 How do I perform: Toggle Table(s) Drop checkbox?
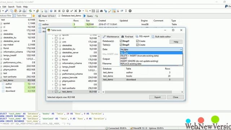click(x=121, y=45)
